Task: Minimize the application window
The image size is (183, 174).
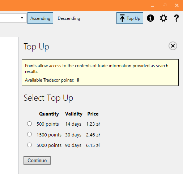Action: [x=152, y=5]
